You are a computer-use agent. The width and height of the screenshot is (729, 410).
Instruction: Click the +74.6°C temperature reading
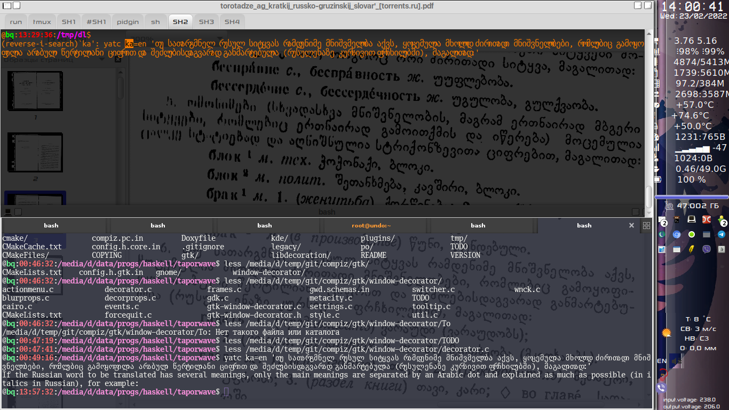tap(690, 115)
